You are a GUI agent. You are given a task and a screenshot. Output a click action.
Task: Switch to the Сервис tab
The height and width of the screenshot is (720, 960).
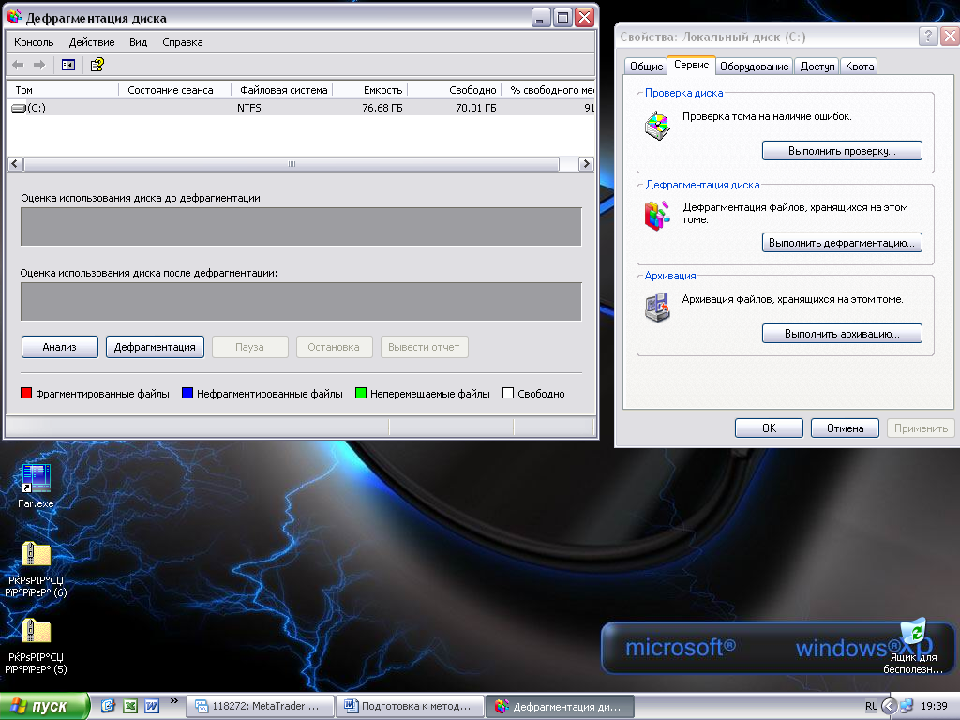pos(691,65)
